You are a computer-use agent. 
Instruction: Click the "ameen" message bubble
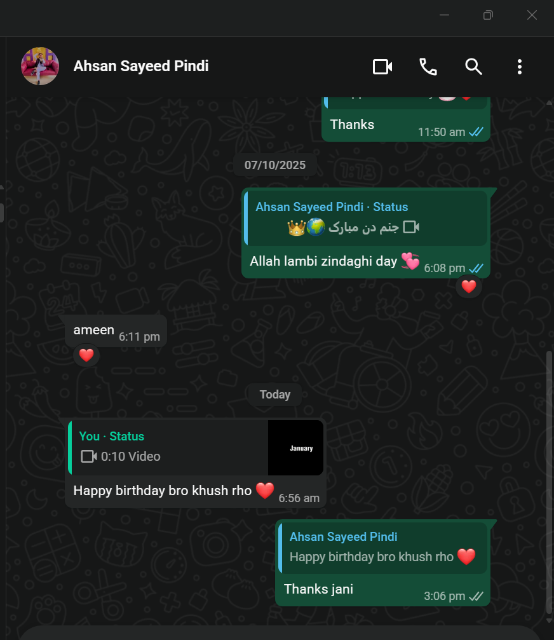coord(116,331)
